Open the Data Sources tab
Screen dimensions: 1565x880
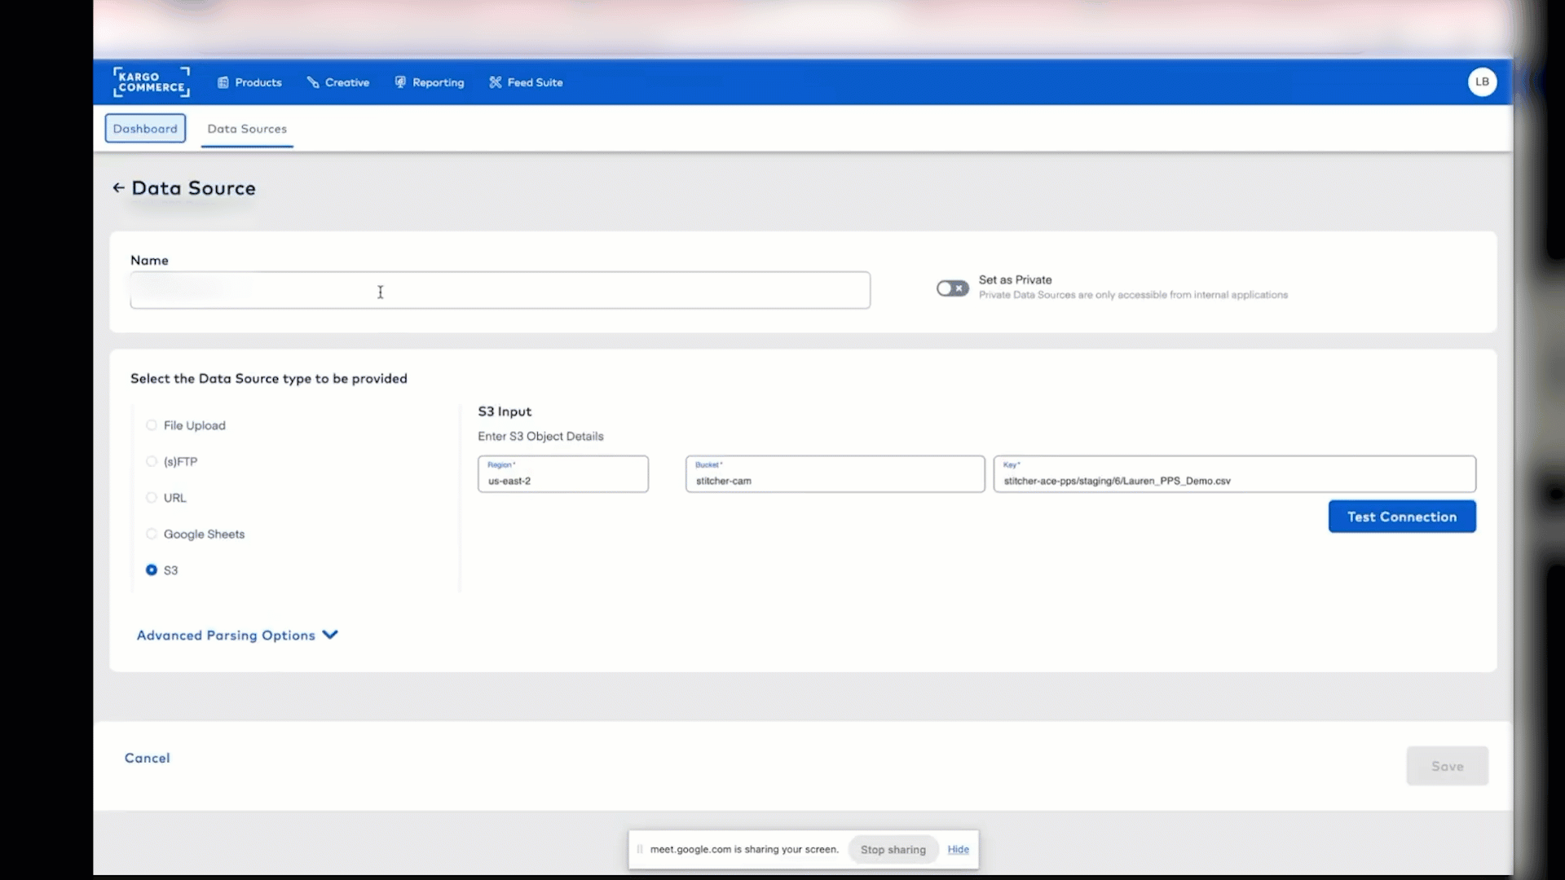click(246, 129)
